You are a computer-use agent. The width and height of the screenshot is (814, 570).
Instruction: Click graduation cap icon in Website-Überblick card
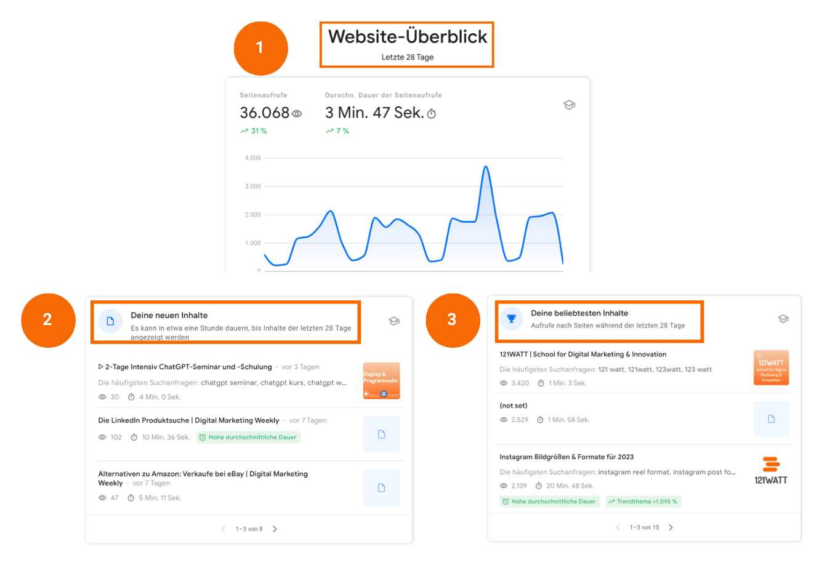coord(569,105)
